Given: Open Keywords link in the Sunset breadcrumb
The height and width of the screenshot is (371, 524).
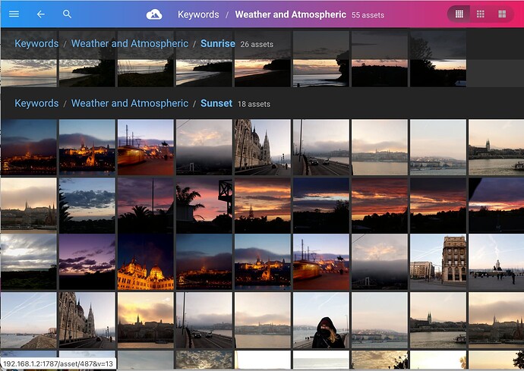Looking at the screenshot, I should tap(36, 103).
